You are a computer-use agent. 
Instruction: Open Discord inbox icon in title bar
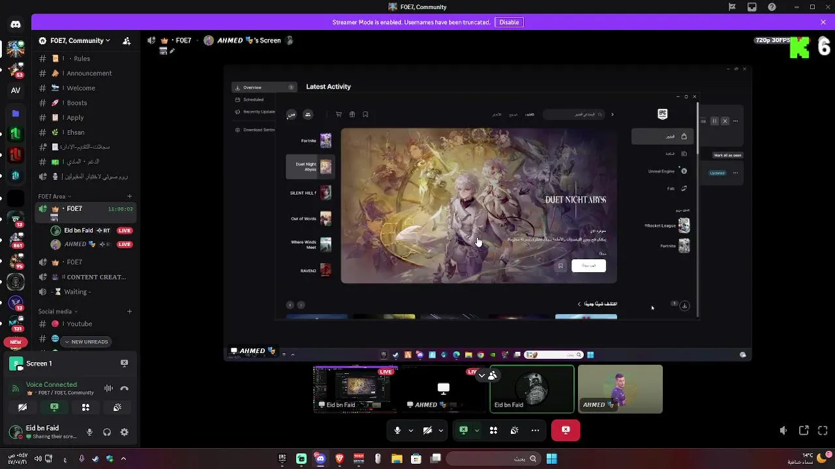coord(752,7)
